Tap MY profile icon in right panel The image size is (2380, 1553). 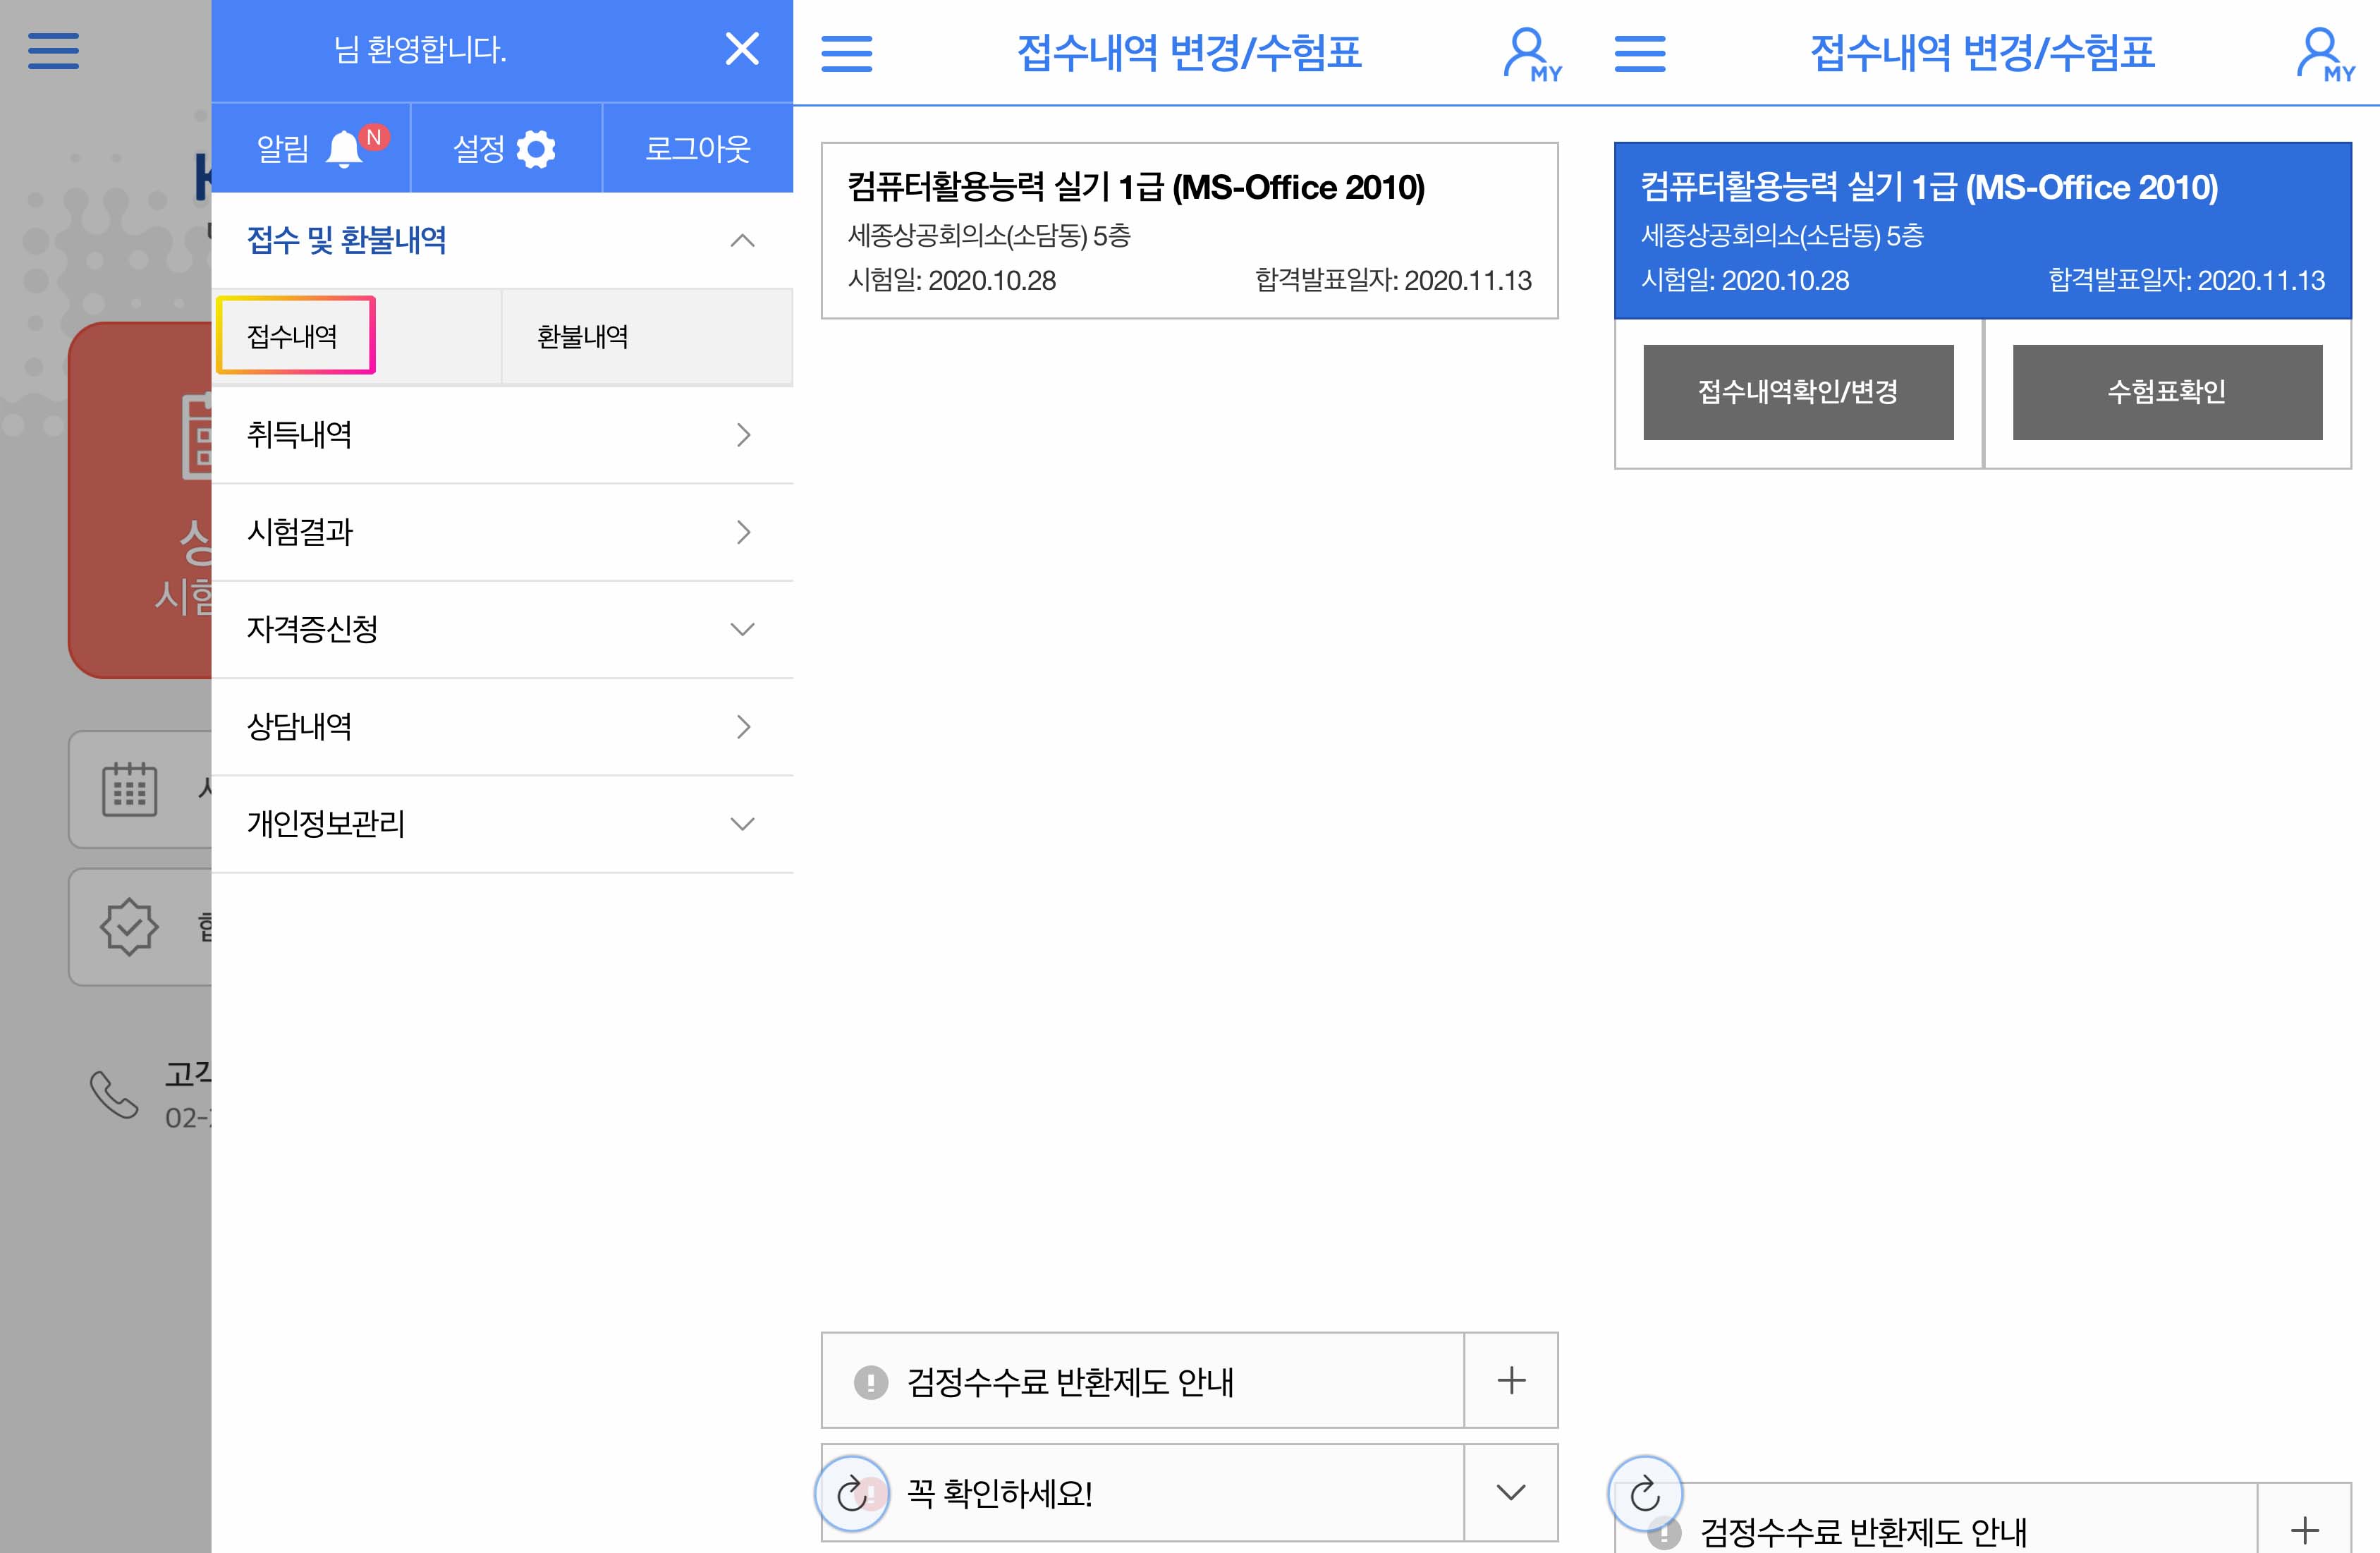(x=2325, y=55)
